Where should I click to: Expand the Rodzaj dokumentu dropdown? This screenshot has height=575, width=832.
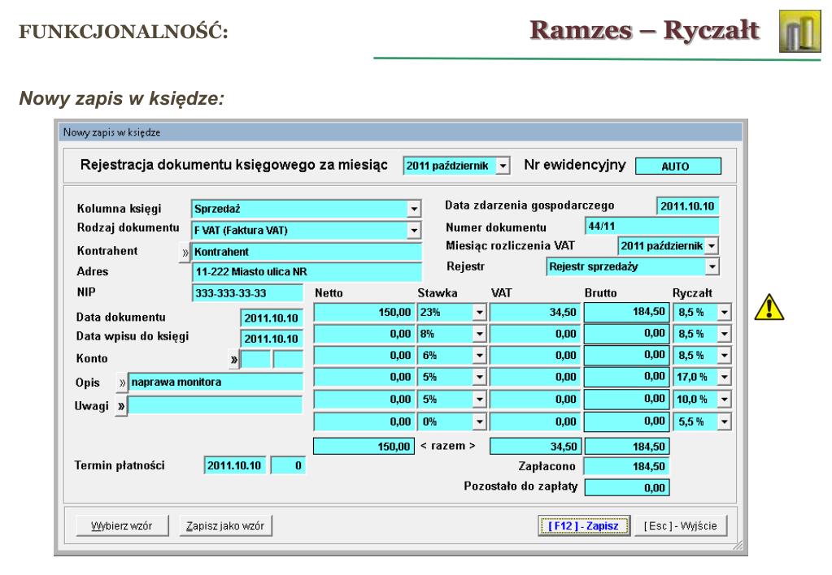pos(414,231)
